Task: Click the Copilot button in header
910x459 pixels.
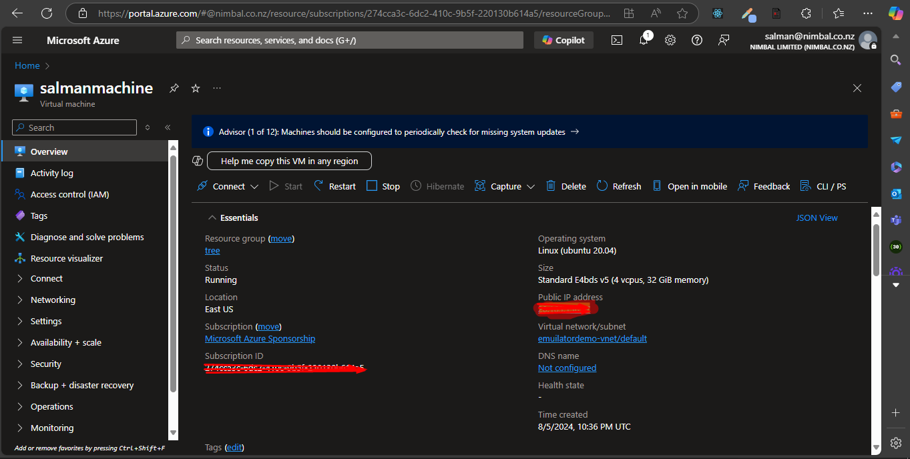Action: pyautogui.click(x=563, y=40)
